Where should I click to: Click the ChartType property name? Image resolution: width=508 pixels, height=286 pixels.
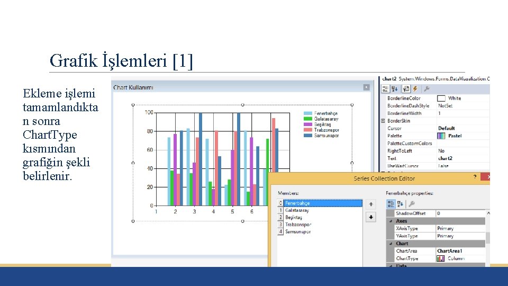(407, 258)
